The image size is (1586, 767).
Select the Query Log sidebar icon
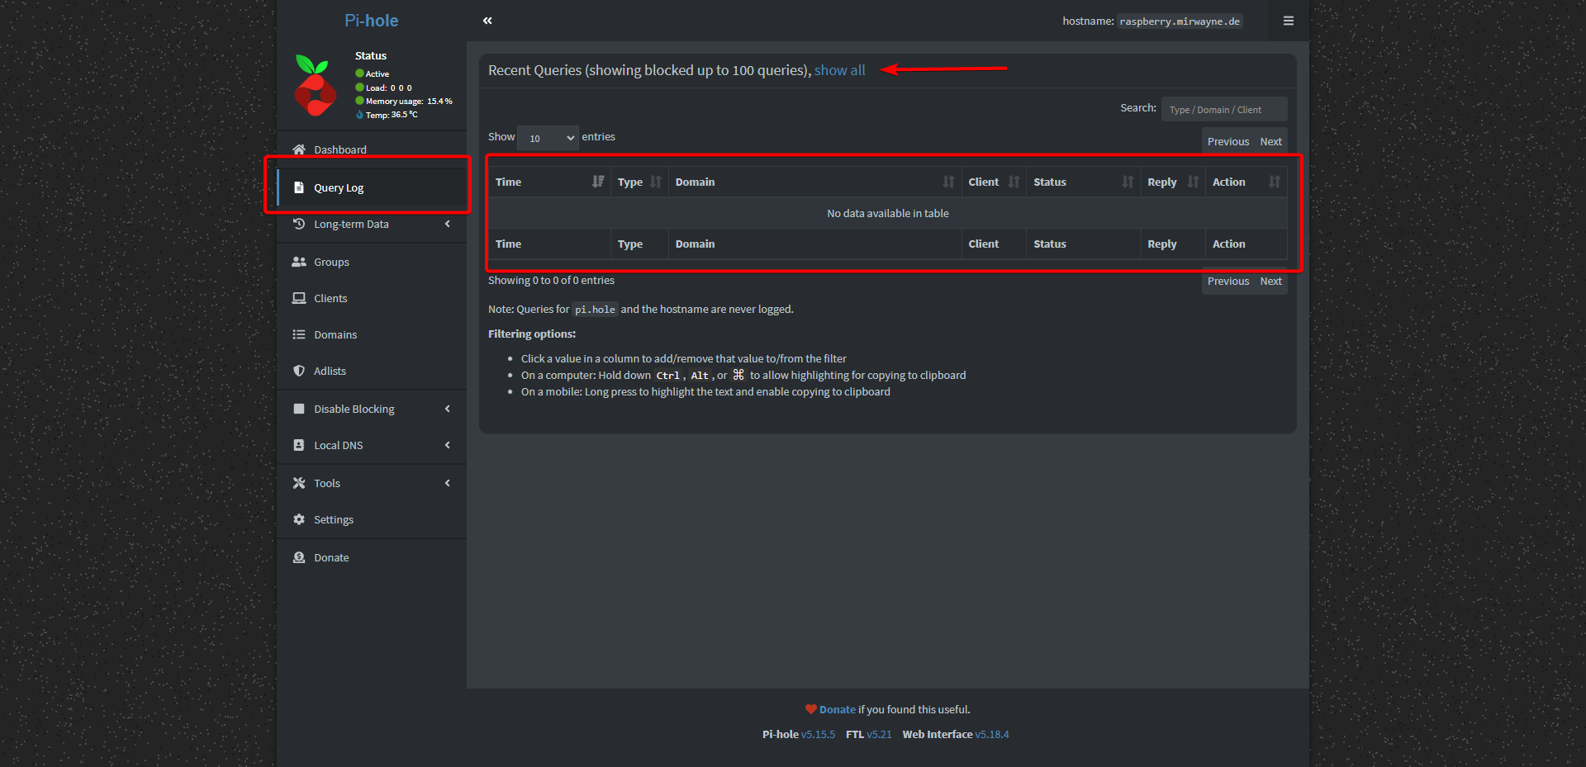(299, 187)
